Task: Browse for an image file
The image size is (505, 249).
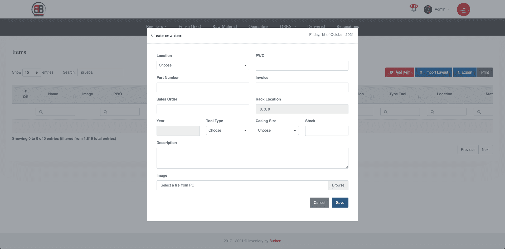Action: pos(338,185)
